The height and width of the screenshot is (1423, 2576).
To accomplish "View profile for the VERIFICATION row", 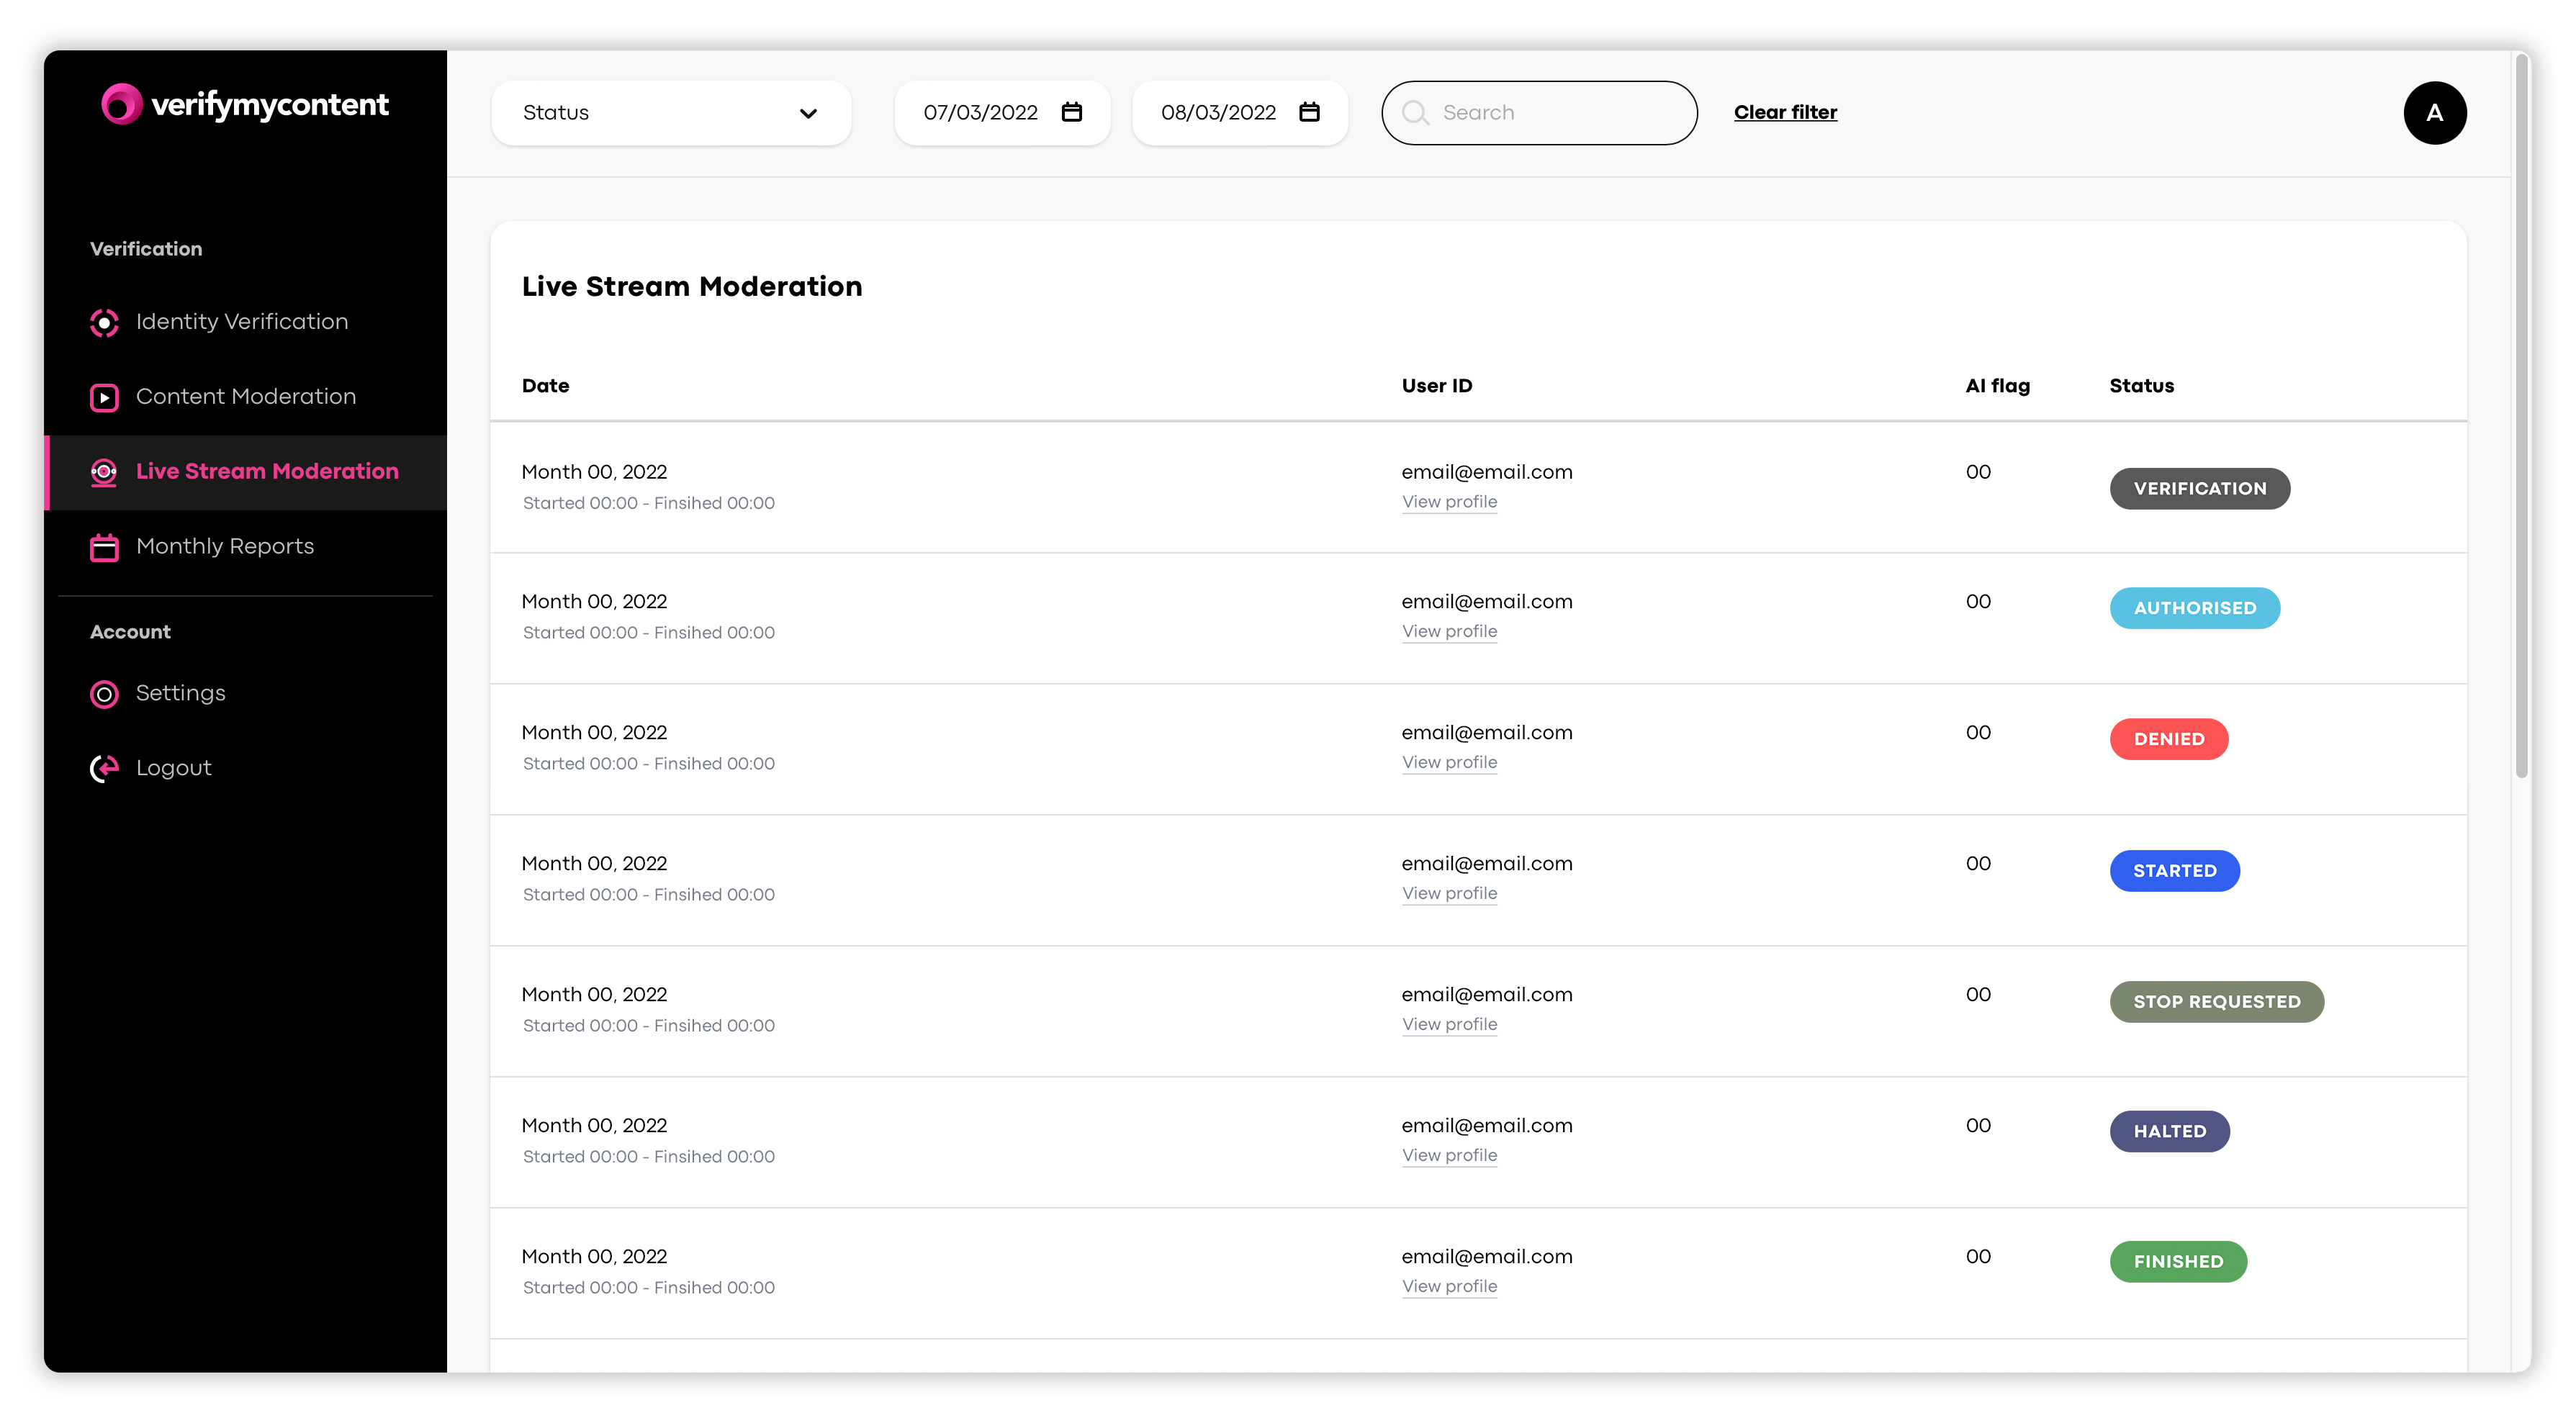I will [1449, 502].
